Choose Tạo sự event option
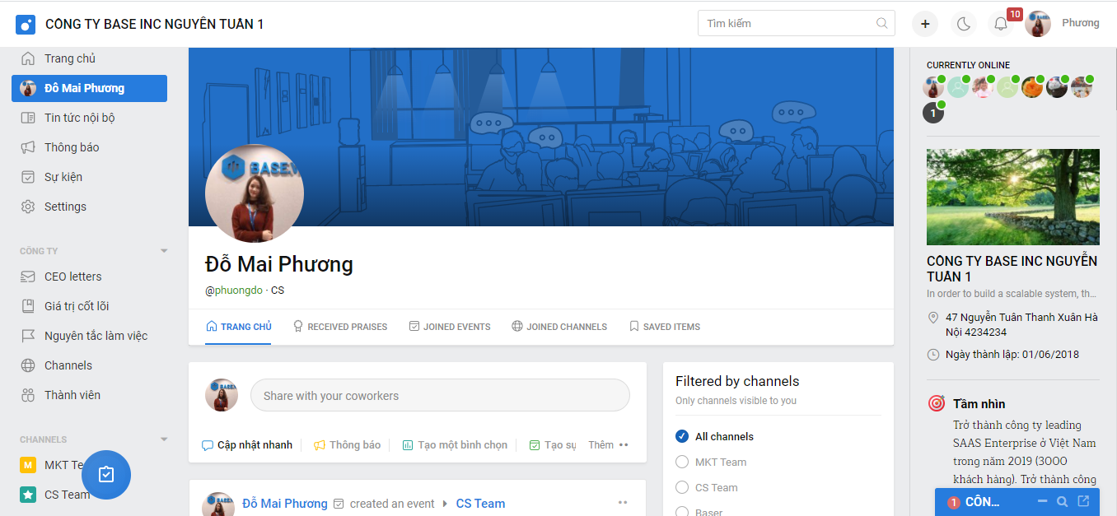 [552, 445]
